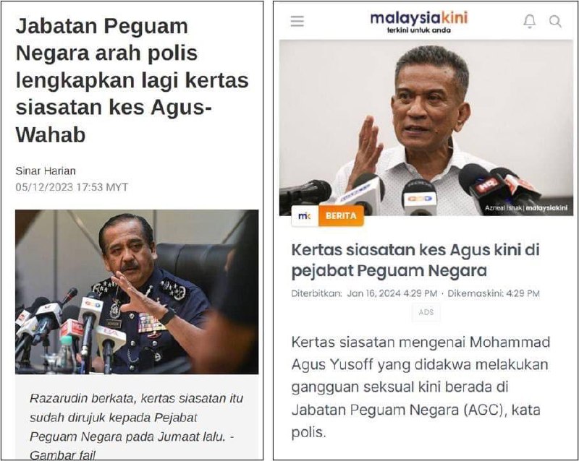Tap the small mk badge icon
579x461 pixels.
[x=305, y=216]
